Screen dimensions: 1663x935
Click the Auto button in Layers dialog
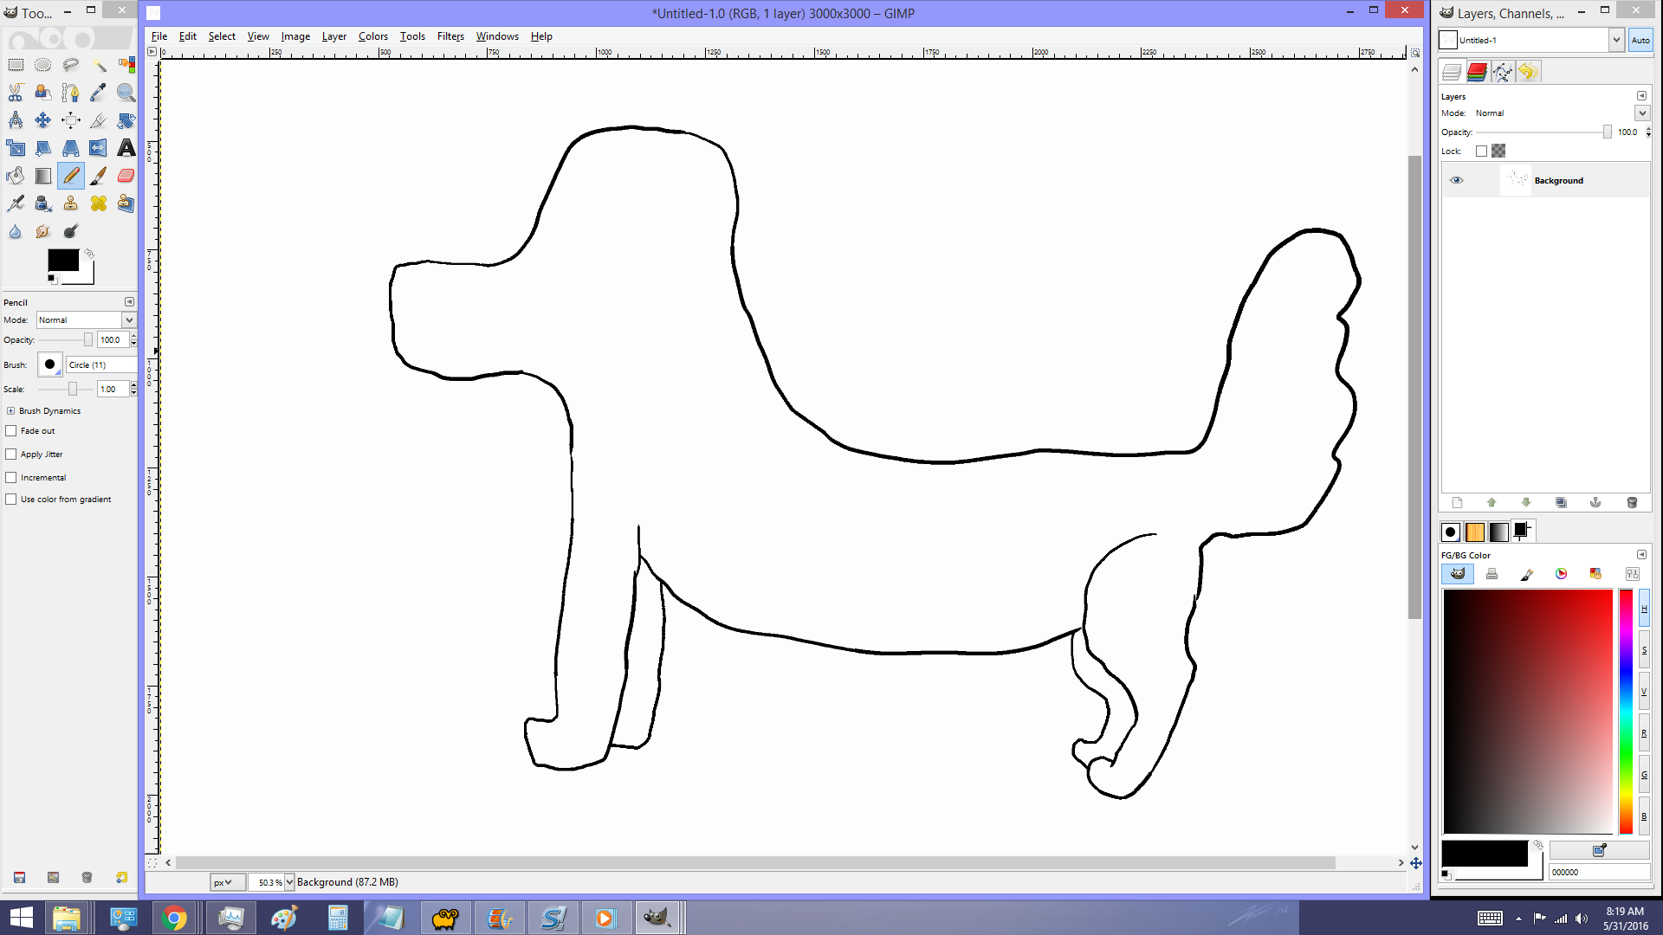(x=1640, y=40)
